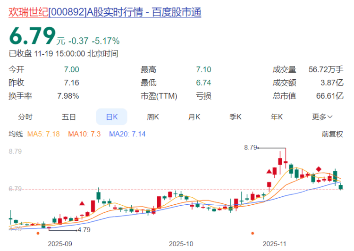Click the red diamond marker on the chart
This screenshot has width=354, height=251.
coord(319,169)
